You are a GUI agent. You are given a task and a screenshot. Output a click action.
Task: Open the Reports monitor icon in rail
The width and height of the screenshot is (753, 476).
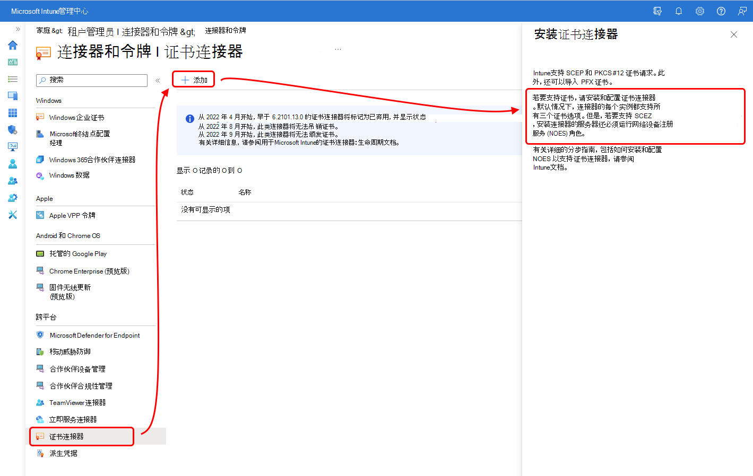pos(13,147)
